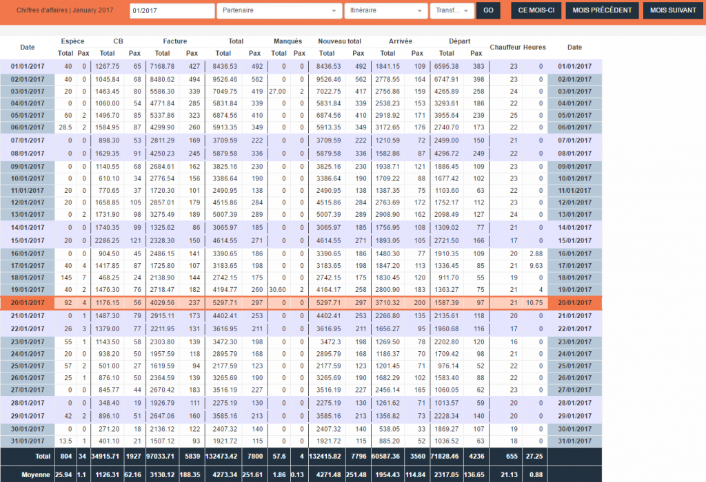Click Facture sum 97033.71

(x=160, y=456)
